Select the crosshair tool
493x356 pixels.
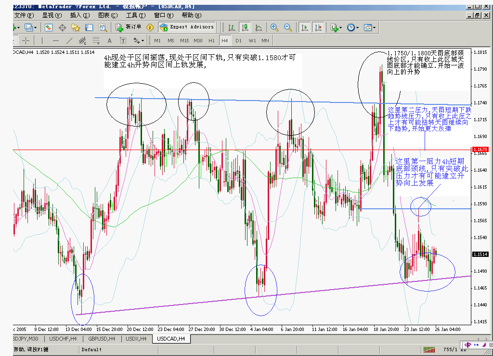click(26, 40)
